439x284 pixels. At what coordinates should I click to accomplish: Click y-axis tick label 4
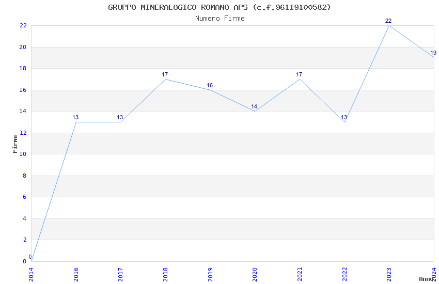25,218
